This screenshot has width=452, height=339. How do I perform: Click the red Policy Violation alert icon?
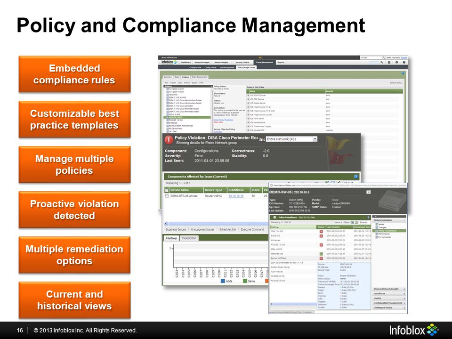point(169,140)
